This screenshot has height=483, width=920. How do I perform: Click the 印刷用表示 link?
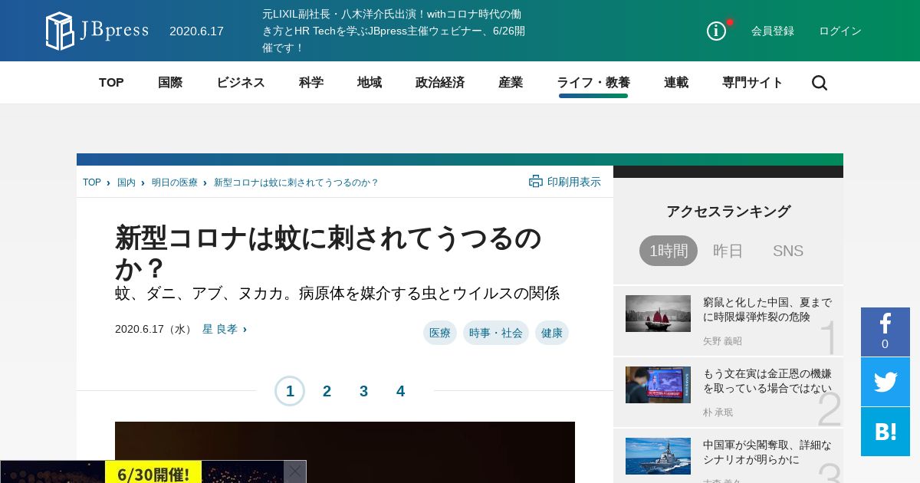coord(574,182)
